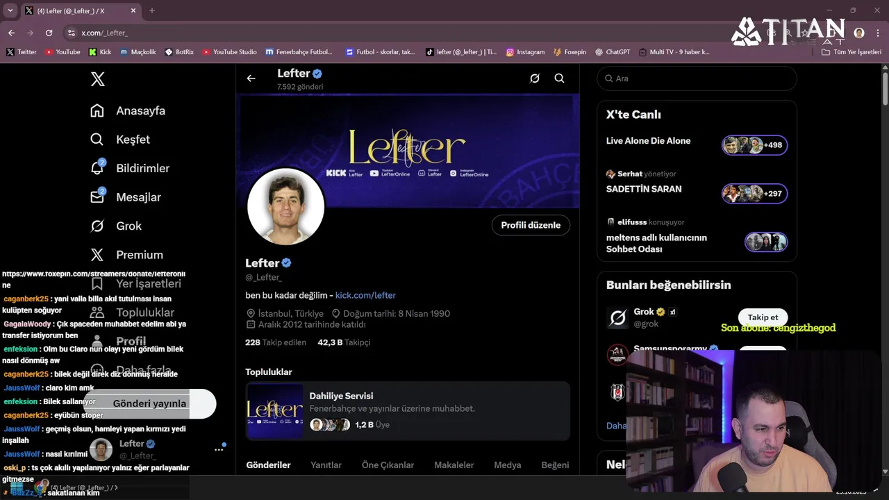The image size is (889, 500).
Task: Switch to the Yanıtlar tab
Action: [x=326, y=465]
